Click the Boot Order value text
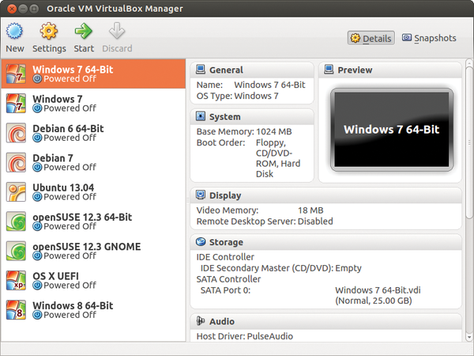 278,158
